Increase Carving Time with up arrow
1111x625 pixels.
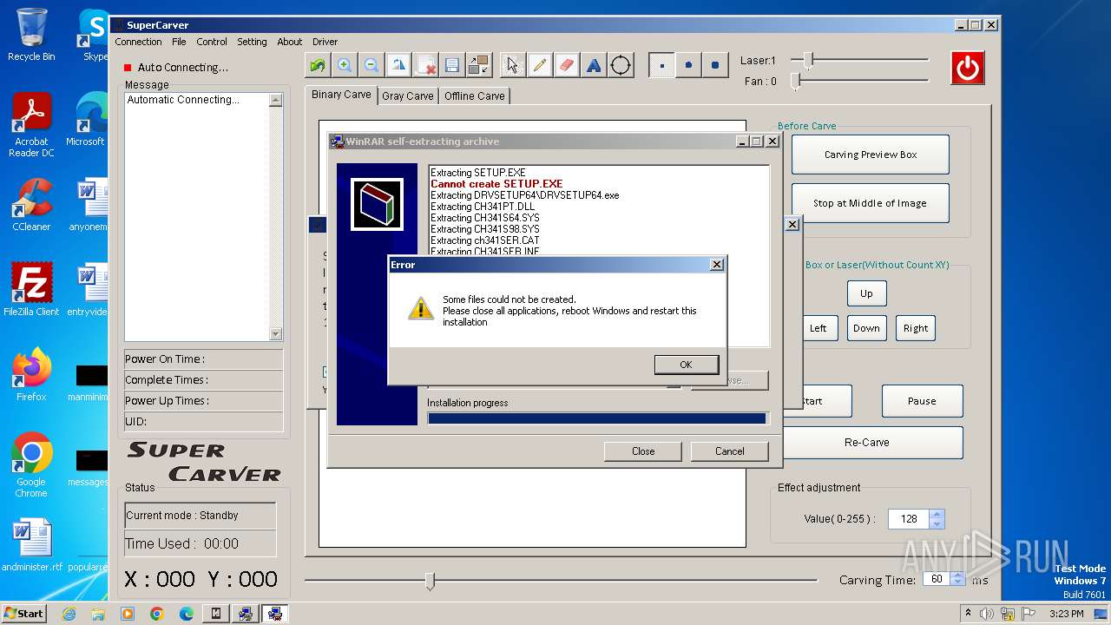pyautogui.click(x=957, y=575)
